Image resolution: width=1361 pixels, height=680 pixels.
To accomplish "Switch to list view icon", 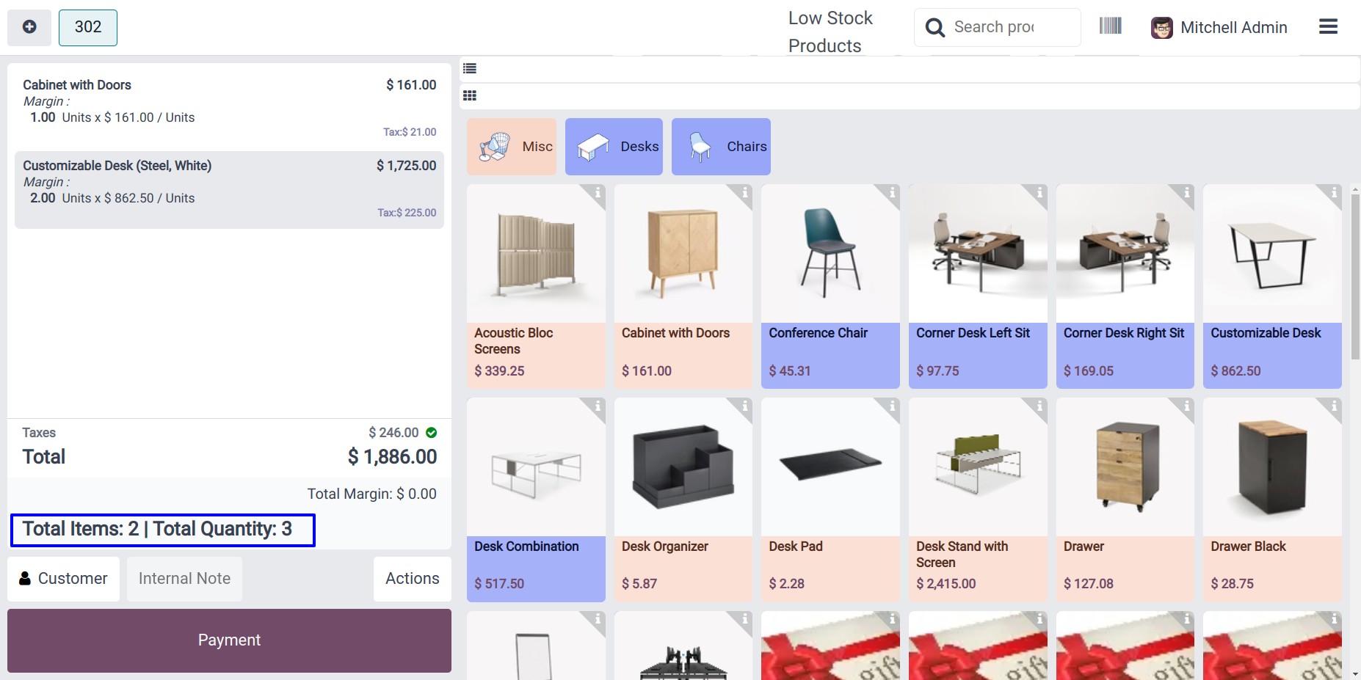I will [x=470, y=68].
